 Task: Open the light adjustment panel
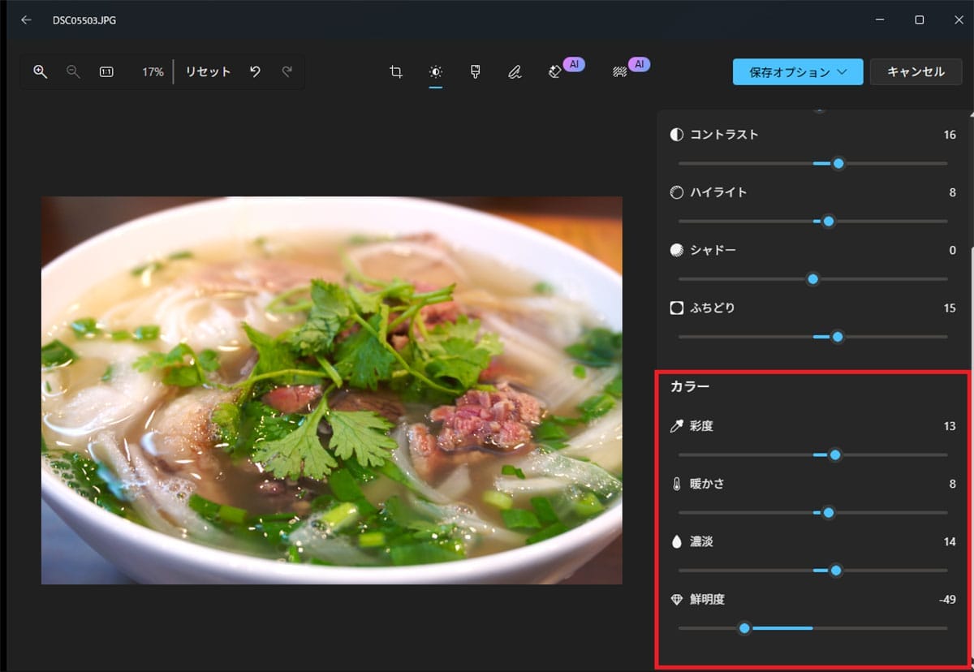pyautogui.click(x=435, y=71)
